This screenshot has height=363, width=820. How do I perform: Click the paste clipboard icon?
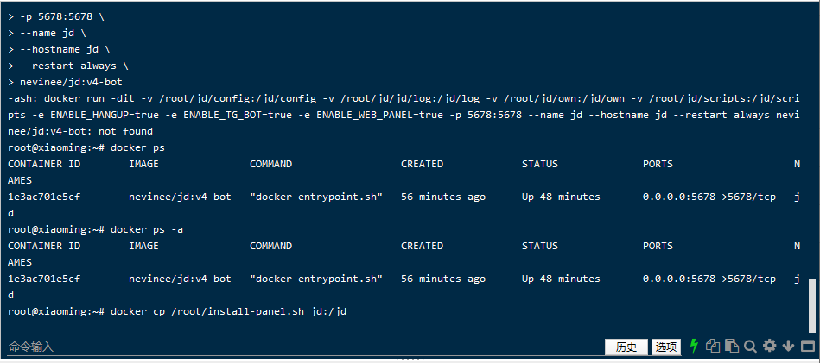coord(731,346)
